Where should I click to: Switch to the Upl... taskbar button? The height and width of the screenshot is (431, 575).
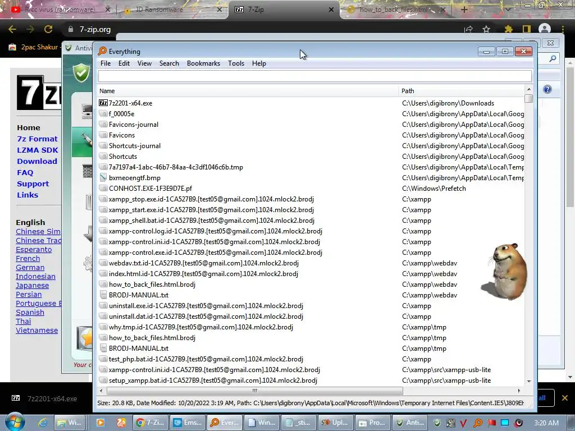[335, 423]
